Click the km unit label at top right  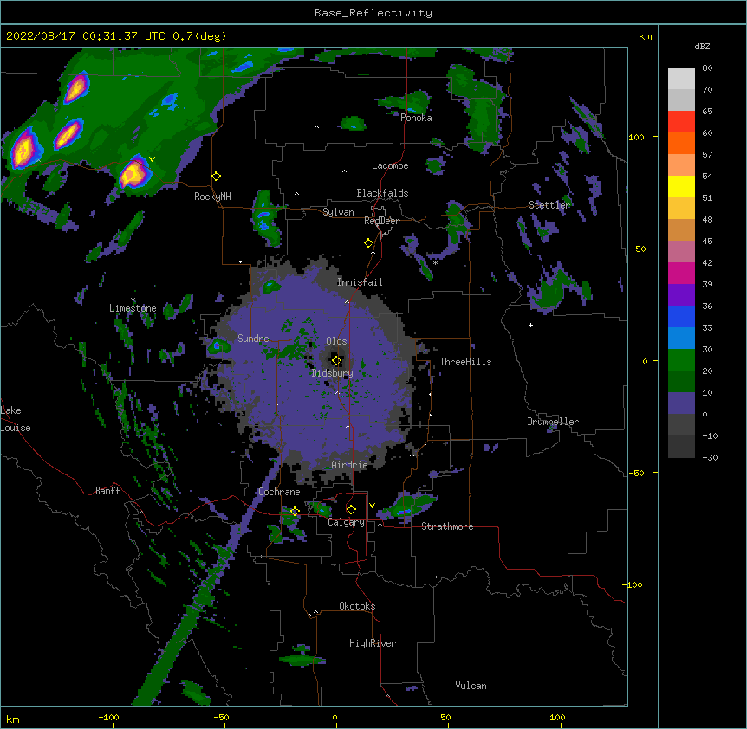[x=645, y=36]
